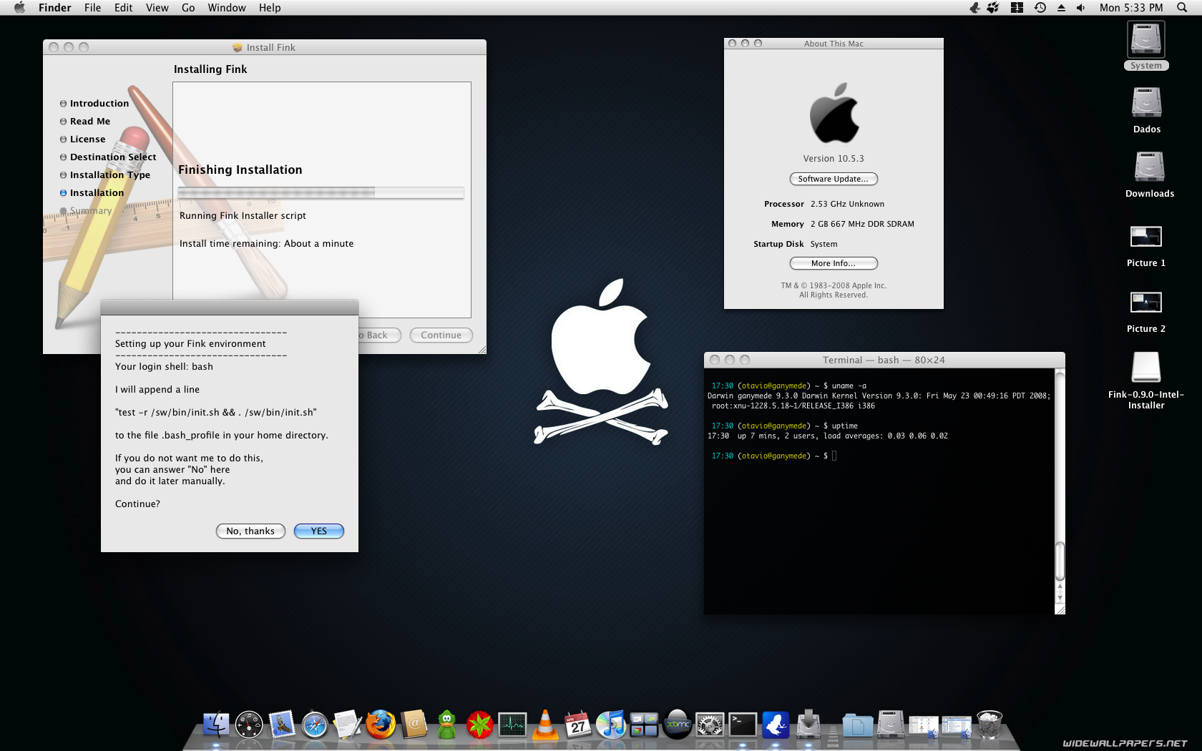1202x751 pixels.
Task: Open System Preferences gear in Dock
Action: point(710,725)
